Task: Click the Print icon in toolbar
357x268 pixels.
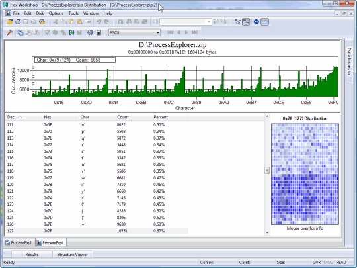Action: (34, 22)
